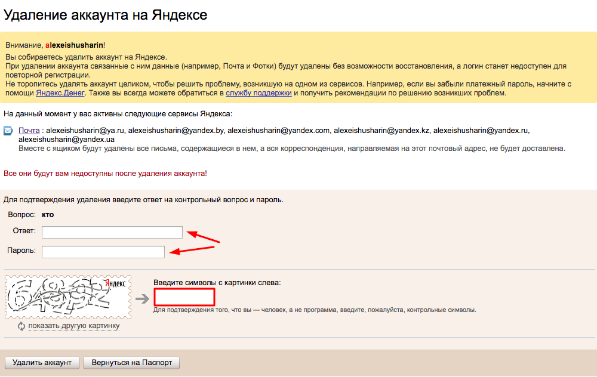Click the refresh icon for another captcha
The height and width of the screenshot is (377, 597).
[x=21, y=326]
